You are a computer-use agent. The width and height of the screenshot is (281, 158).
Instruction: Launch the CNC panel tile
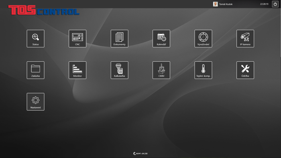pos(77,38)
